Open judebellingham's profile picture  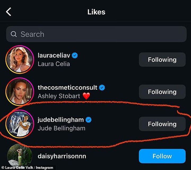pos(20,124)
